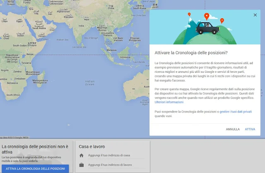The height and width of the screenshot is (173, 265).
Task: Click the India label on the map
Action: click(81, 26)
